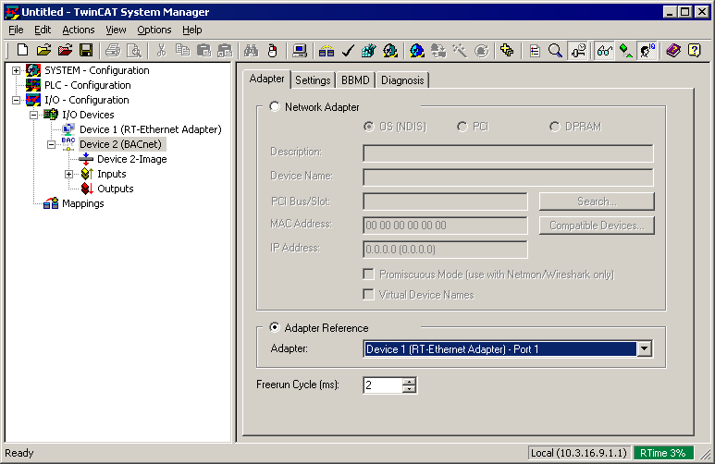Enable the Virtual Device Names checkbox
The width and height of the screenshot is (715, 464).
point(368,295)
